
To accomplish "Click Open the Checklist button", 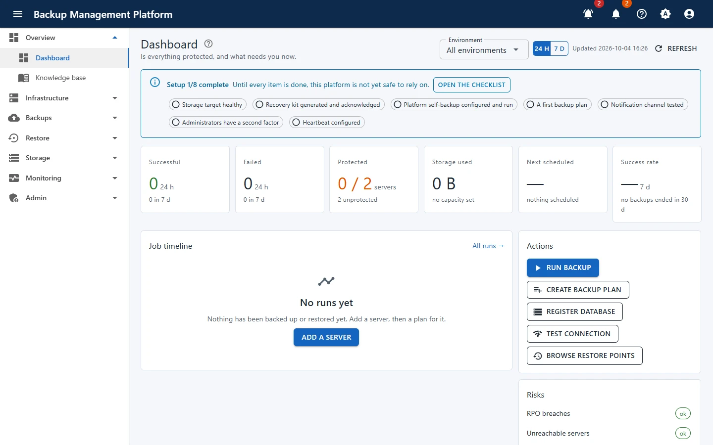I will tap(471, 85).
